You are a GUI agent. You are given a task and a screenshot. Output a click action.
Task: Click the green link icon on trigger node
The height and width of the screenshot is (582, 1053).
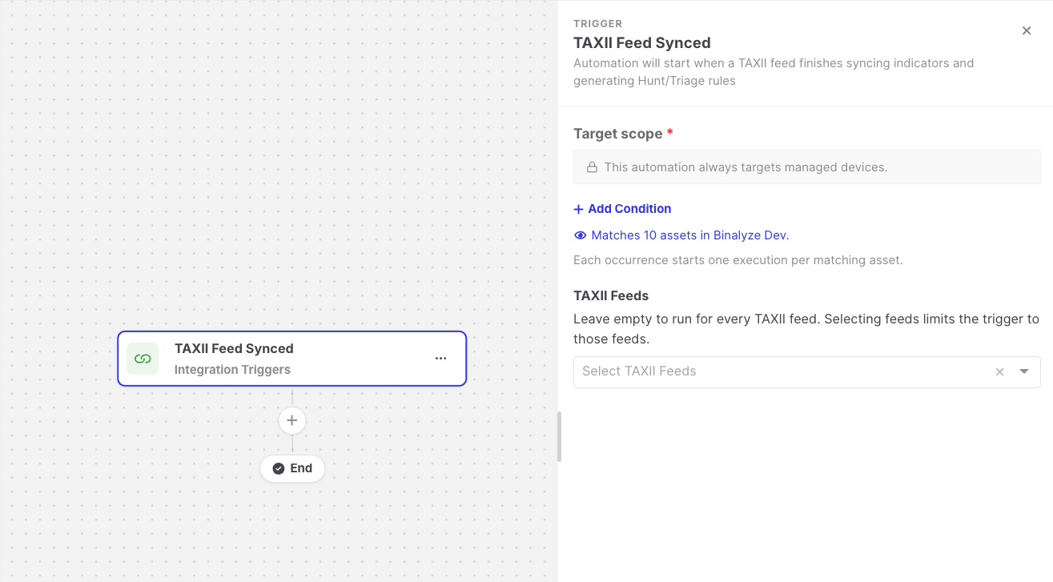tap(143, 359)
